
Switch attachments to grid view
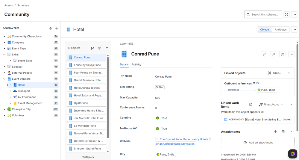point(283,132)
